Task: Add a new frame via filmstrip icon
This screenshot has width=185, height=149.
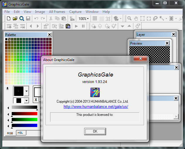Action: click(9, 26)
